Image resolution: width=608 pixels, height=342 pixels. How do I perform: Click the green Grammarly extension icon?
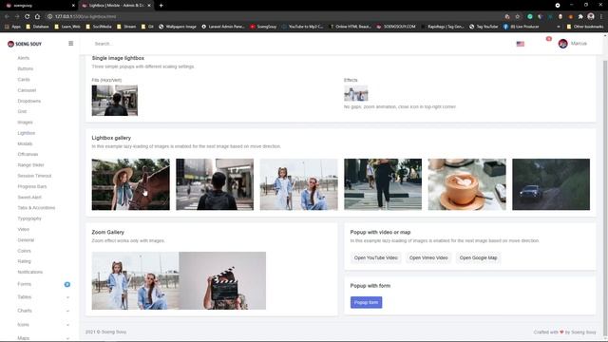[x=530, y=16]
